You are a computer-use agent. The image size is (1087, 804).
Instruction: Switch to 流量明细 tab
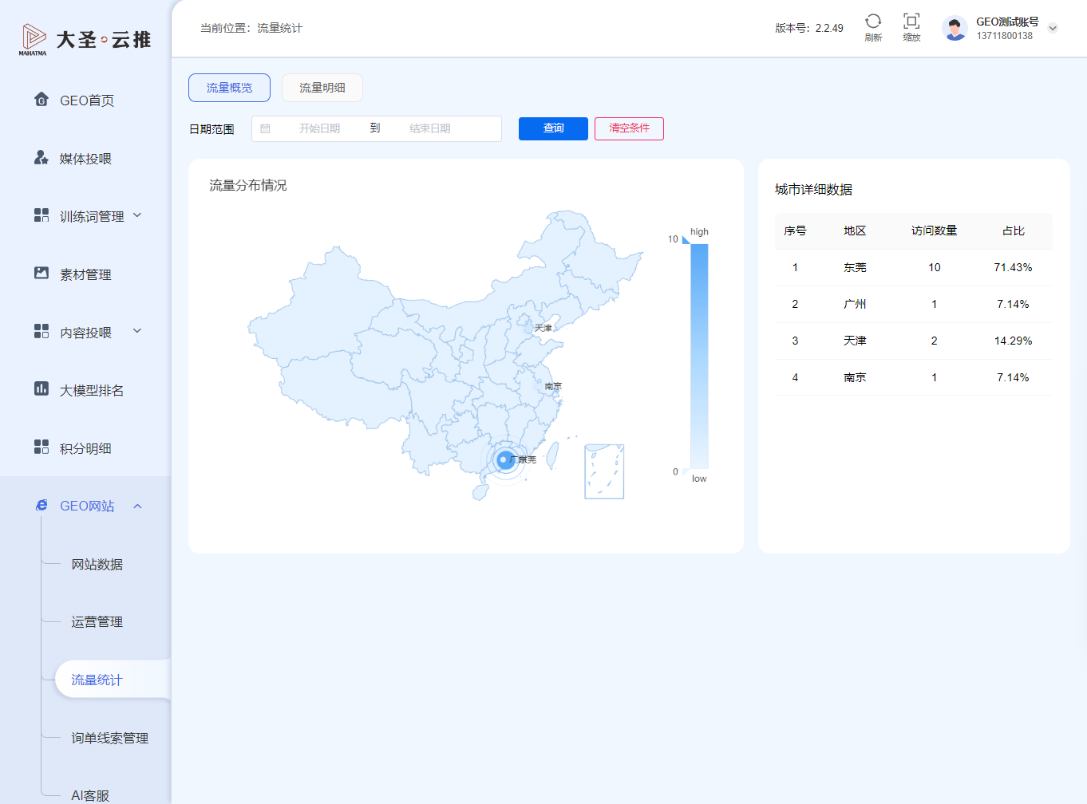322,88
